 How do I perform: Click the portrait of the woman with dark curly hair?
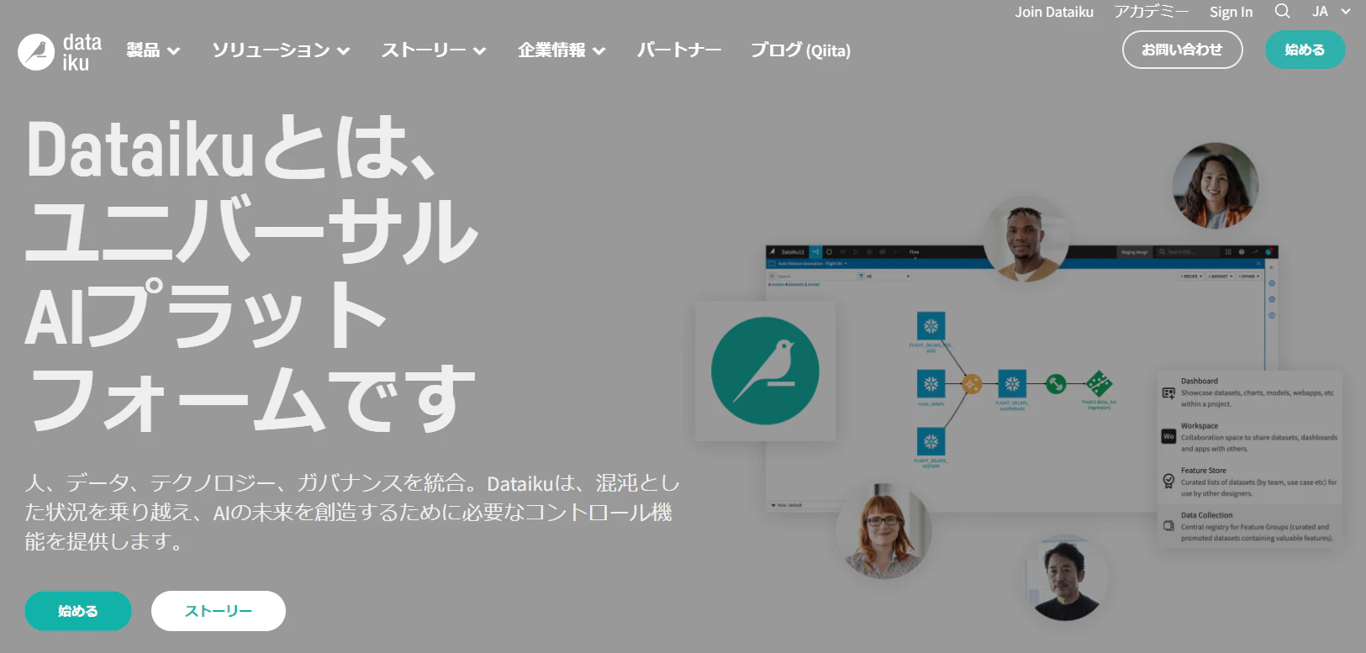click(1216, 186)
